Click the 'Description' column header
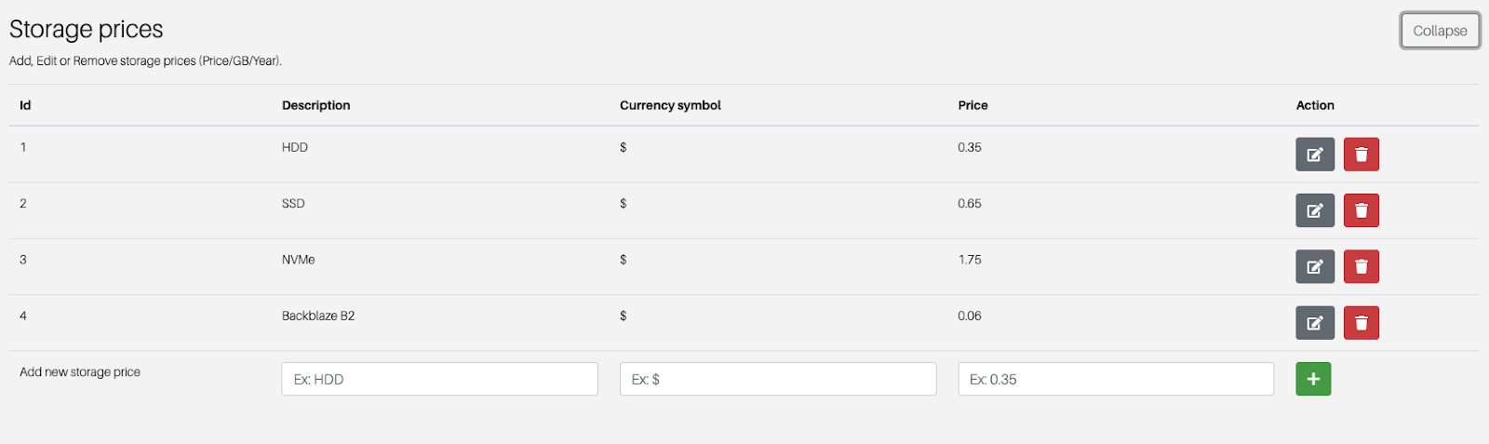Image resolution: width=1489 pixels, height=444 pixels. 316,105
